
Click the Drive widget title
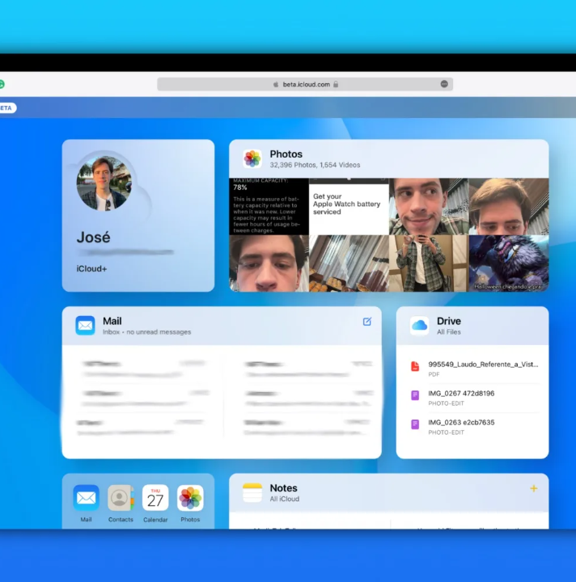coord(449,321)
